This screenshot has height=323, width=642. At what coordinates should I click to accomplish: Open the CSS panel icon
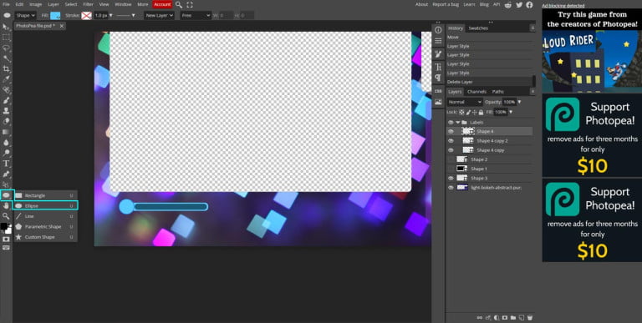coord(438,91)
